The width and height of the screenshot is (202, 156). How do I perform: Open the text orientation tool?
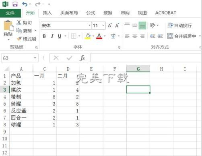tap(153, 25)
